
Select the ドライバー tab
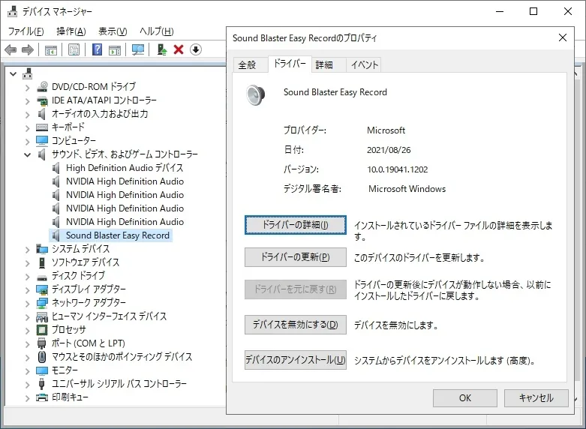[290, 64]
